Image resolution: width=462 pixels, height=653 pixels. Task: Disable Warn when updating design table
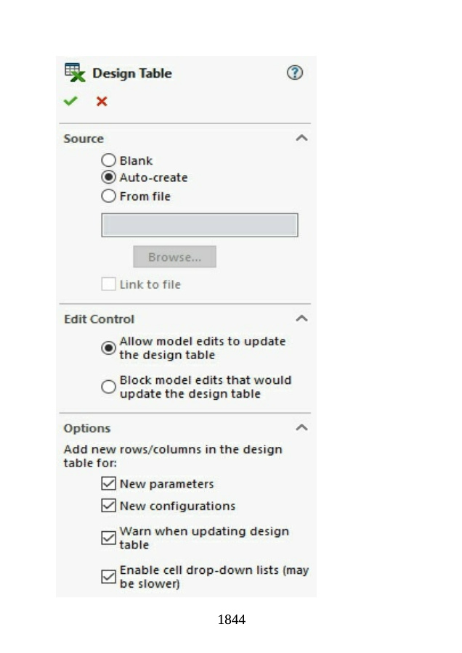click(x=108, y=538)
